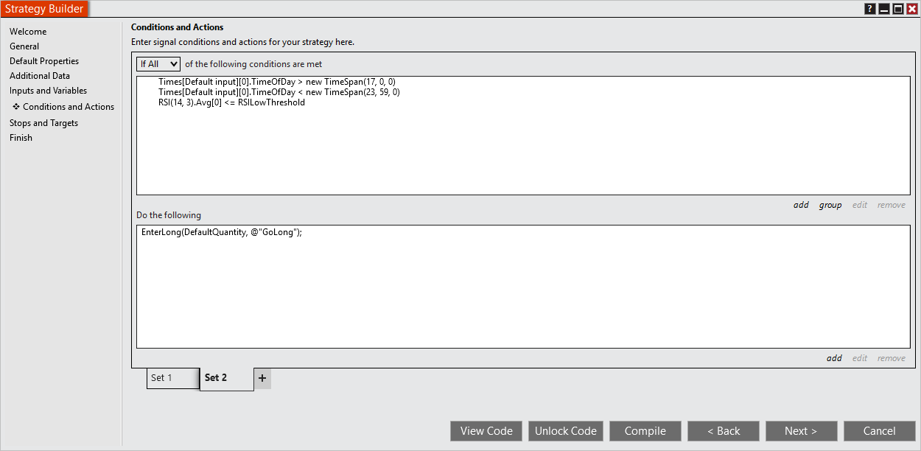The height and width of the screenshot is (451, 921).
Task: Click group to group selected conditions
Action: point(830,204)
